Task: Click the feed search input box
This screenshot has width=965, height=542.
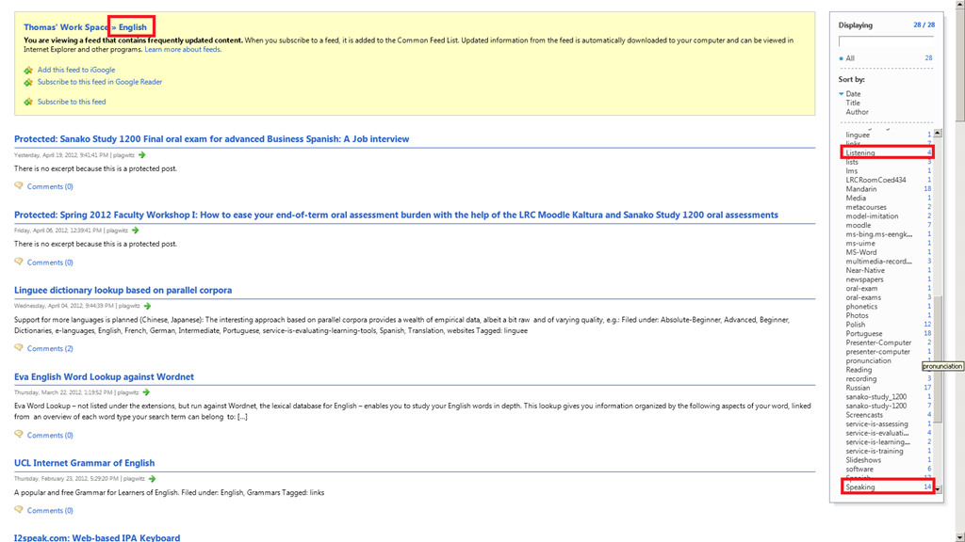Action: 886,42
